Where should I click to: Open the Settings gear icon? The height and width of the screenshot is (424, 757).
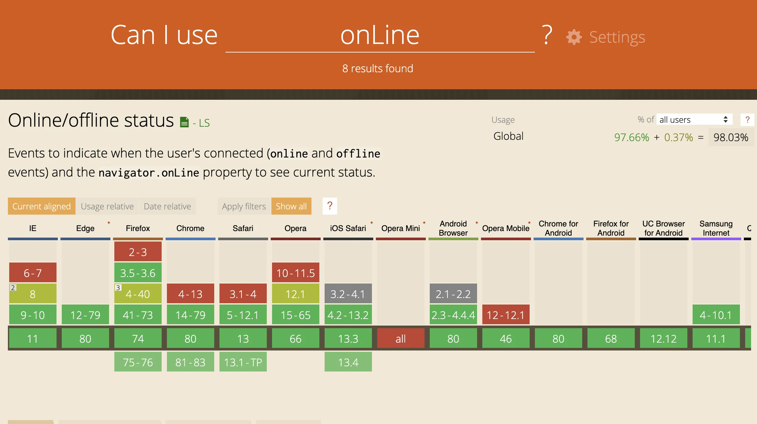[x=574, y=37]
